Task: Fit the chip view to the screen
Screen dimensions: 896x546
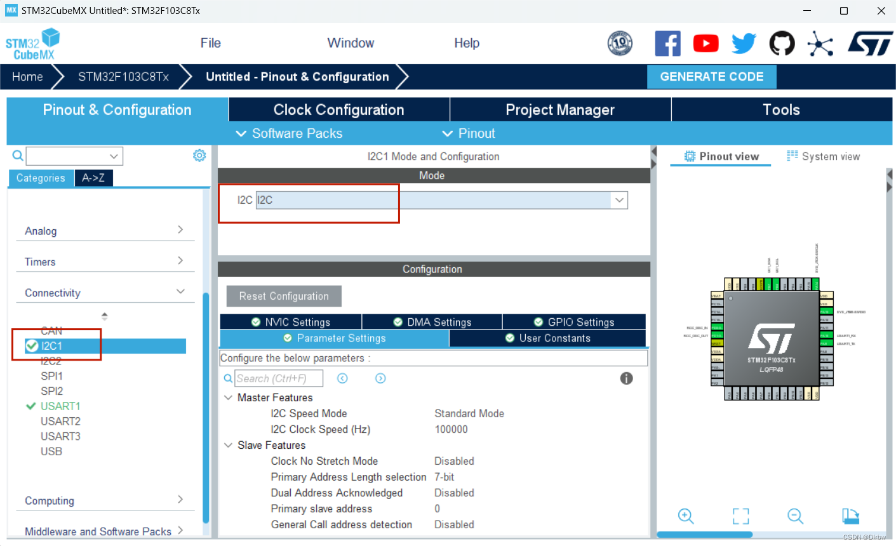Action: click(x=740, y=516)
